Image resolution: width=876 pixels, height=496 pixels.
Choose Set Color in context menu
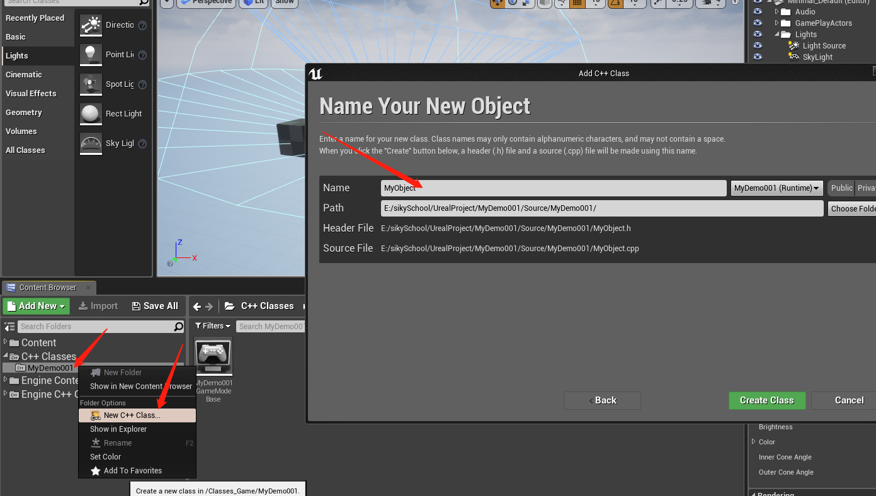137,457
